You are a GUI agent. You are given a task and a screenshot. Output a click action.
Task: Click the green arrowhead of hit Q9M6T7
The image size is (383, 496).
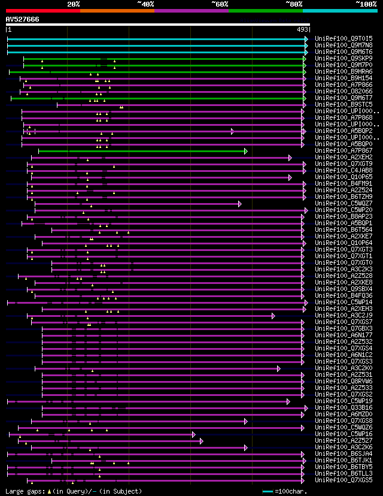[x=305, y=98]
